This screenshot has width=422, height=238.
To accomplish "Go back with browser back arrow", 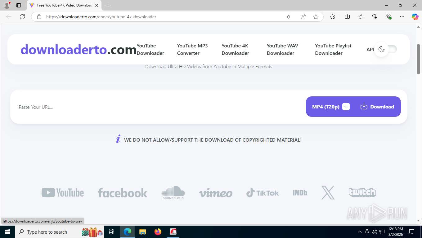I will (x=9, y=17).
